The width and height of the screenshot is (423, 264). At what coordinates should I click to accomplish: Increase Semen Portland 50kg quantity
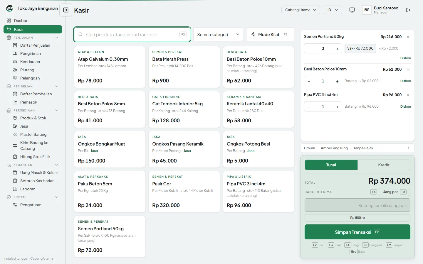coord(337,49)
